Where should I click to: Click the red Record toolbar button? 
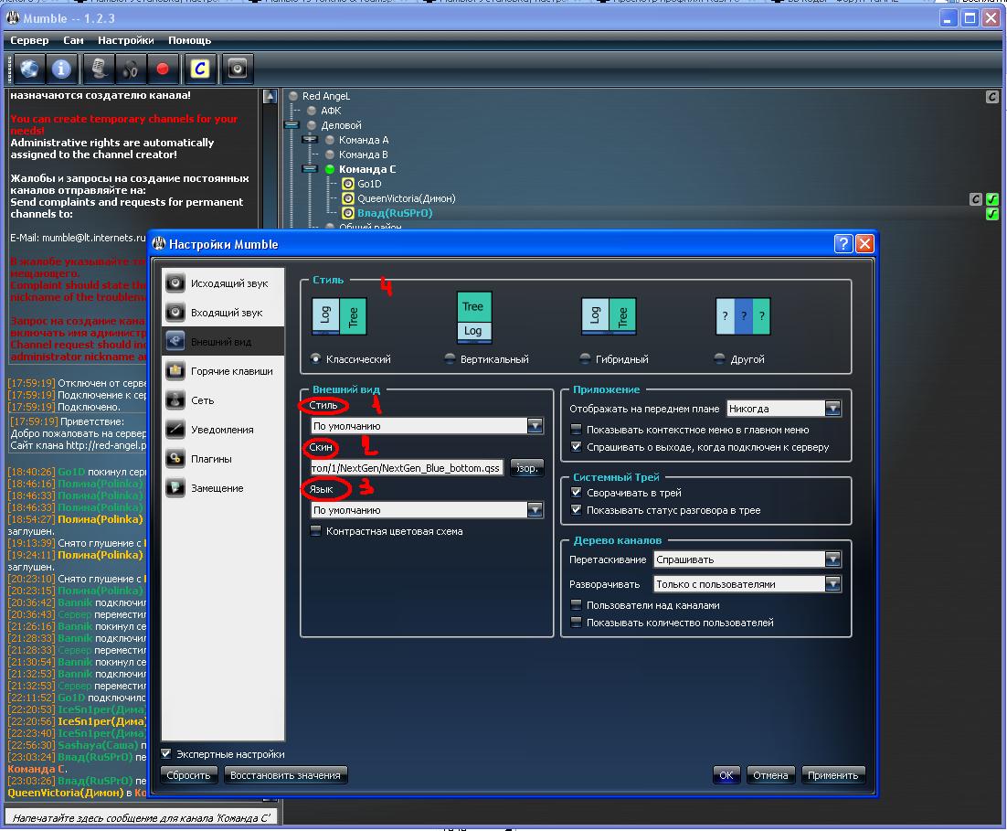[x=163, y=69]
